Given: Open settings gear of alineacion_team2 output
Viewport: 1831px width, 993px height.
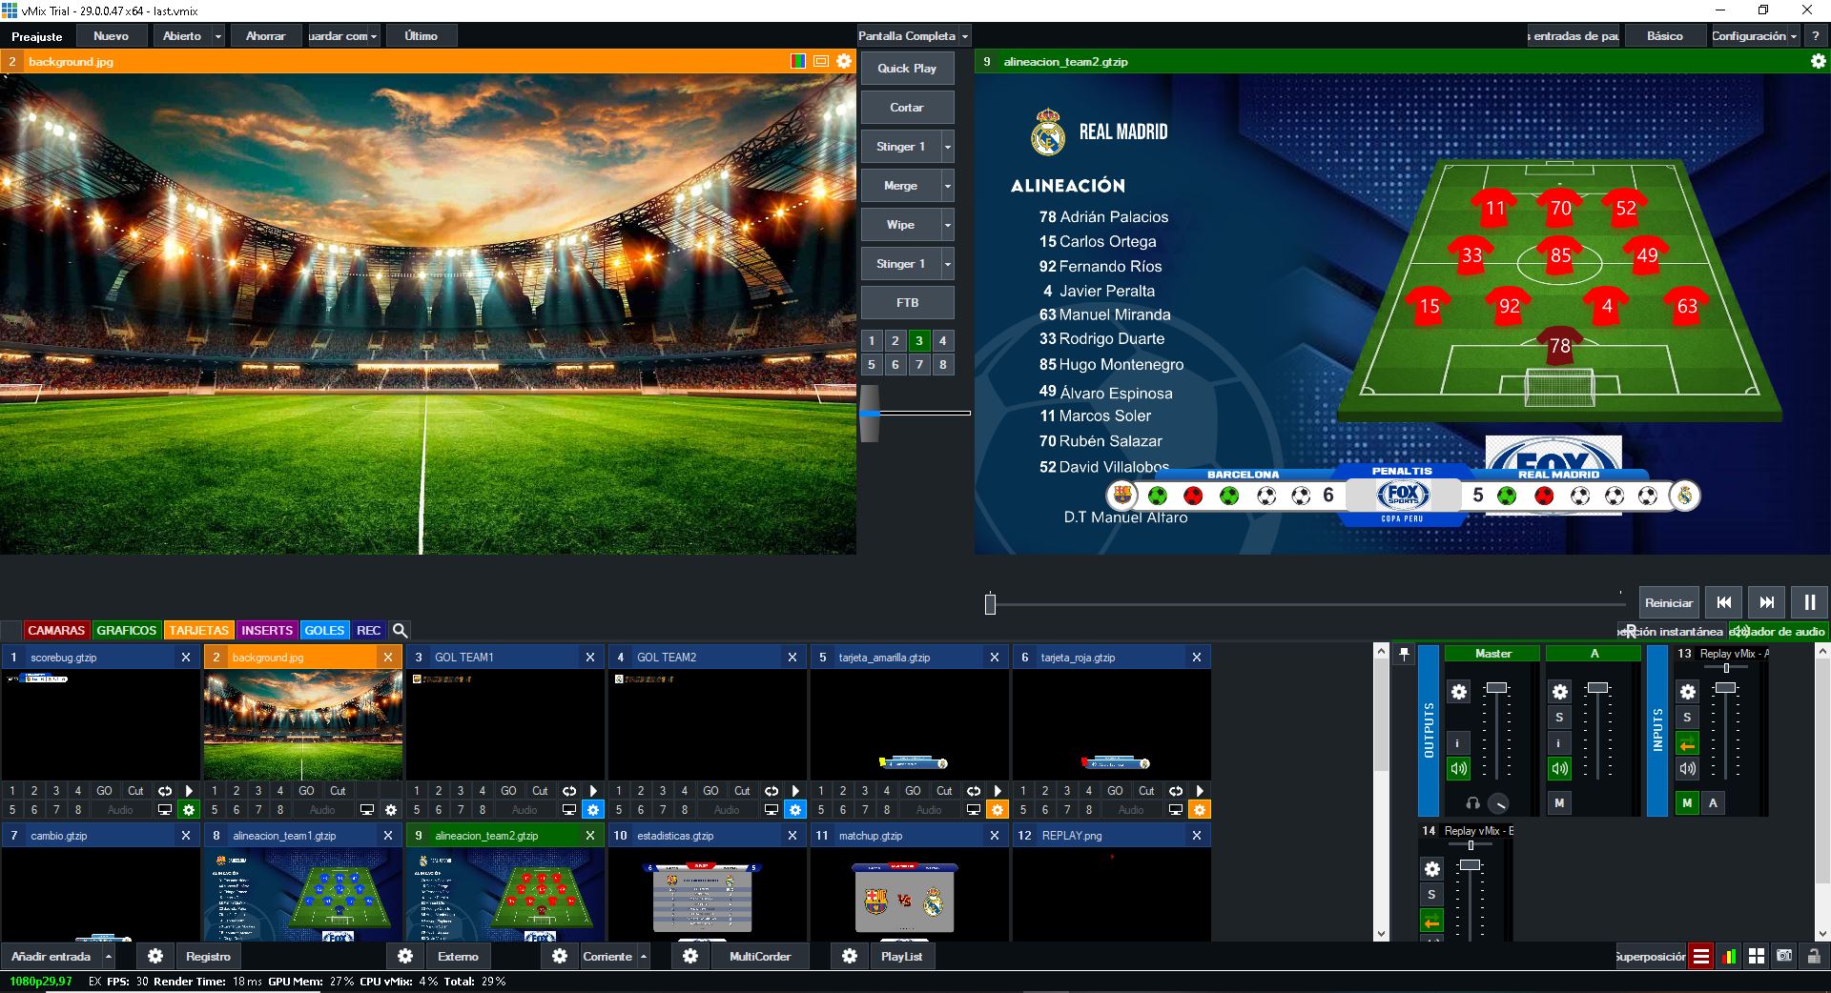Looking at the screenshot, I should click(x=1818, y=61).
